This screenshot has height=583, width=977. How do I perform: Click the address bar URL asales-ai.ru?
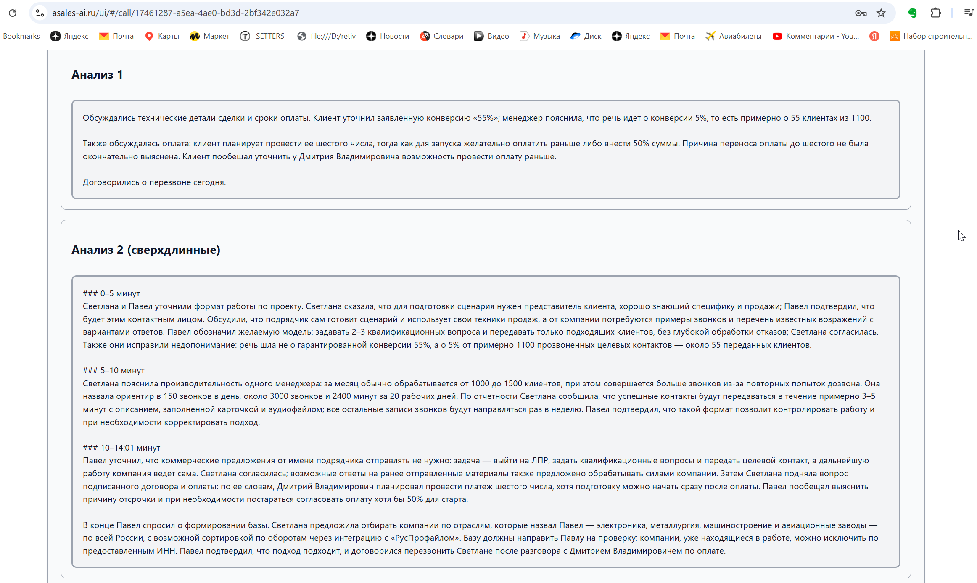click(175, 13)
